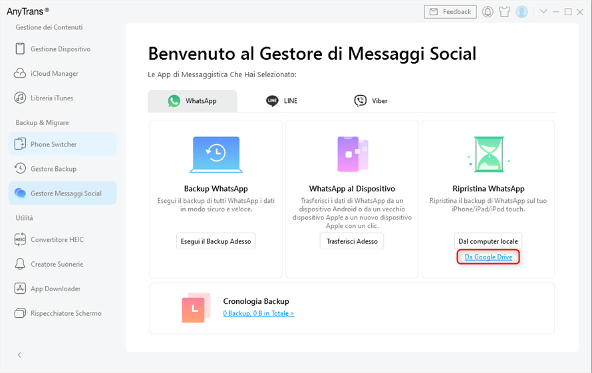Image resolution: width=592 pixels, height=373 pixels.
Task: Click the Dal computer locale button
Action: (x=488, y=241)
